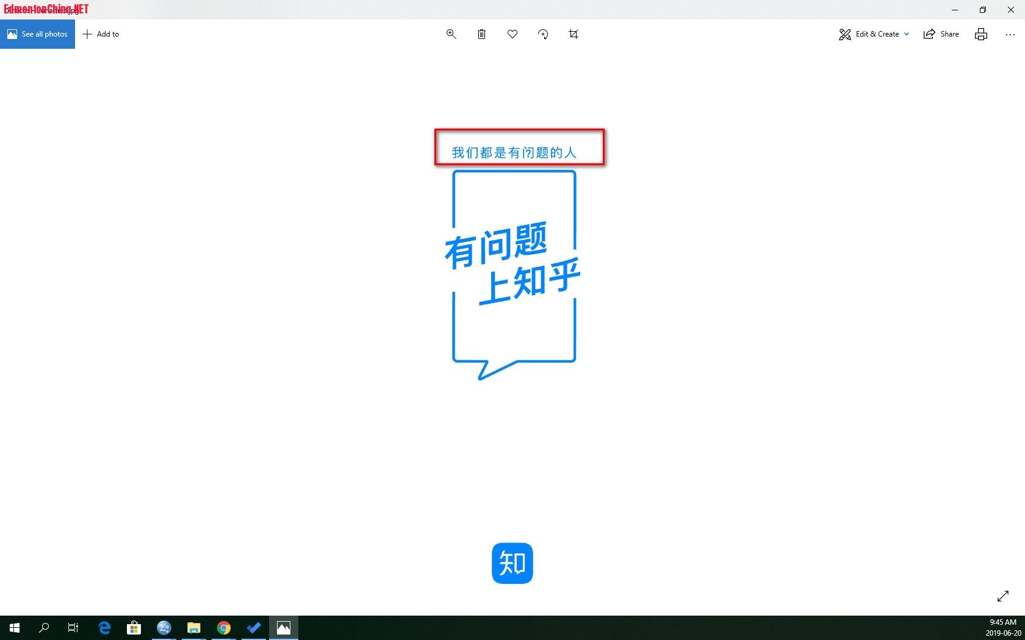The height and width of the screenshot is (640, 1025).
Task: Select the Photos app taskbar icon
Action: point(284,628)
